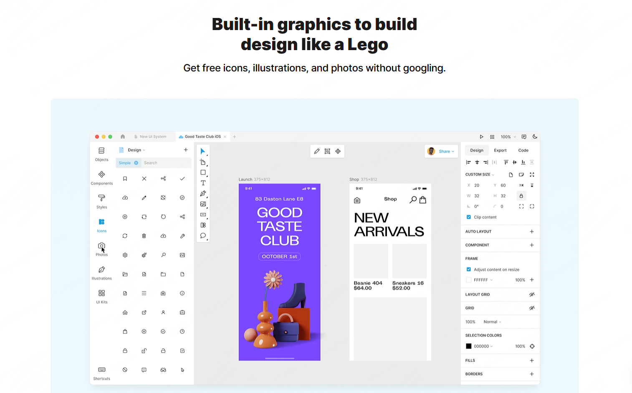The width and height of the screenshot is (632, 393).
Task: Open the Illustrations library
Action: (101, 273)
